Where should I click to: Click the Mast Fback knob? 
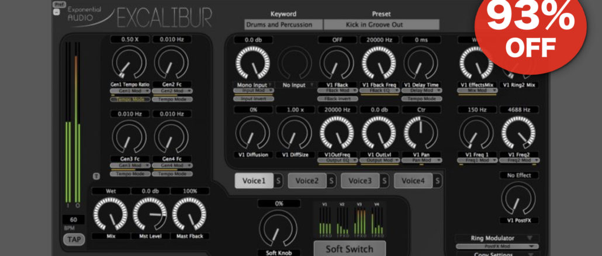coord(189,214)
